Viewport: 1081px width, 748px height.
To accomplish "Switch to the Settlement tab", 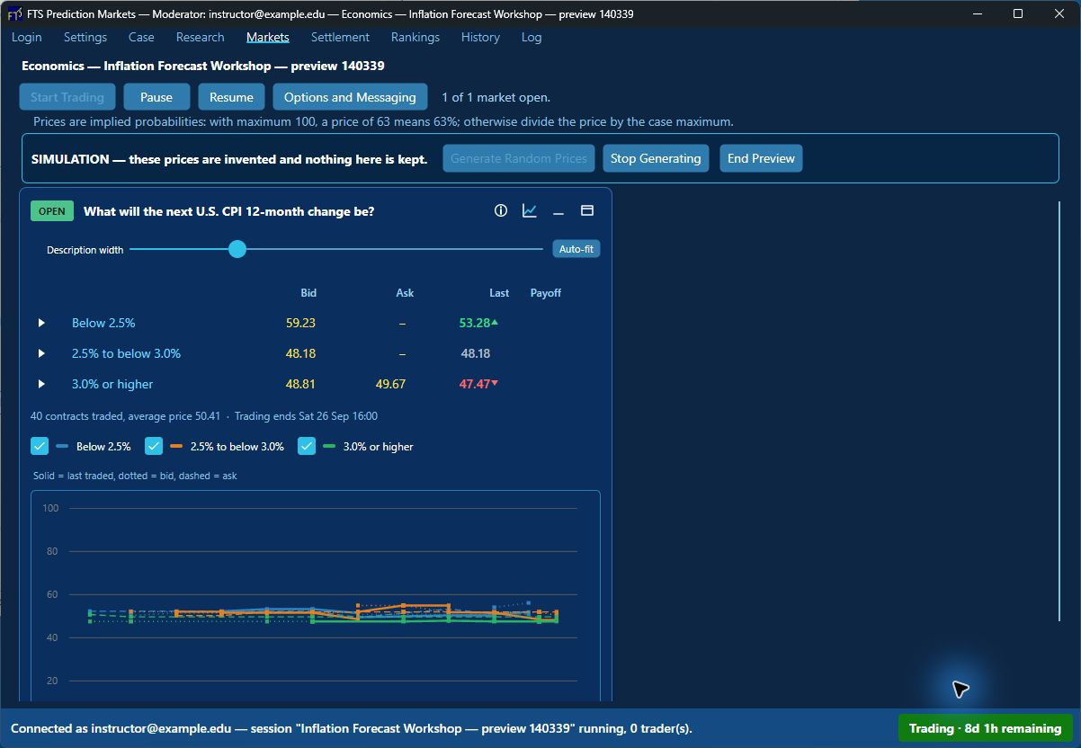I will [340, 37].
